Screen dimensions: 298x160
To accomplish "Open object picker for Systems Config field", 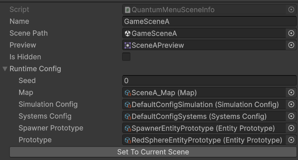I will 291,116.
